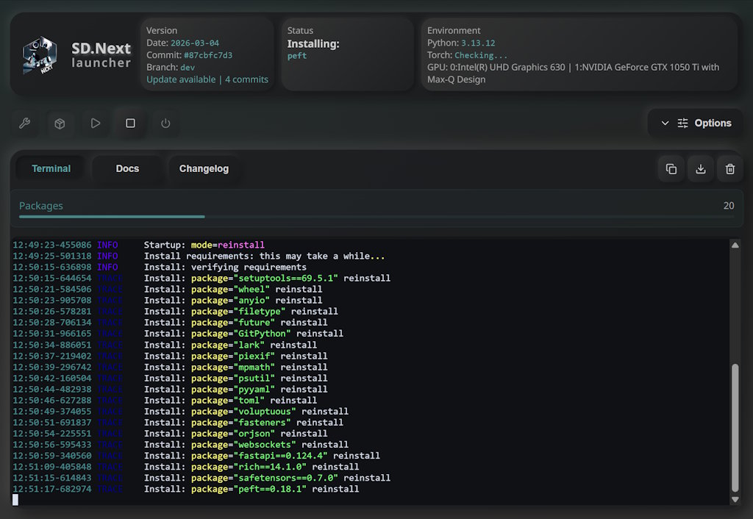This screenshot has width=753, height=519.
Task: Click the version date 2026-03-04
Action: click(x=195, y=43)
